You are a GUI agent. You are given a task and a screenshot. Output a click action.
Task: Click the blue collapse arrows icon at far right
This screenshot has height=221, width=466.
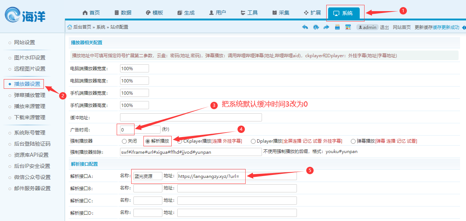pos(463,27)
